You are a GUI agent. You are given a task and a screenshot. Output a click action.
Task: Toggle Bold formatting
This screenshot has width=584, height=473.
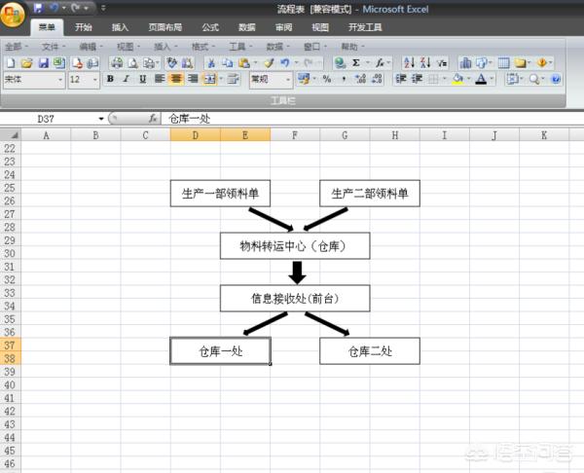pos(110,79)
